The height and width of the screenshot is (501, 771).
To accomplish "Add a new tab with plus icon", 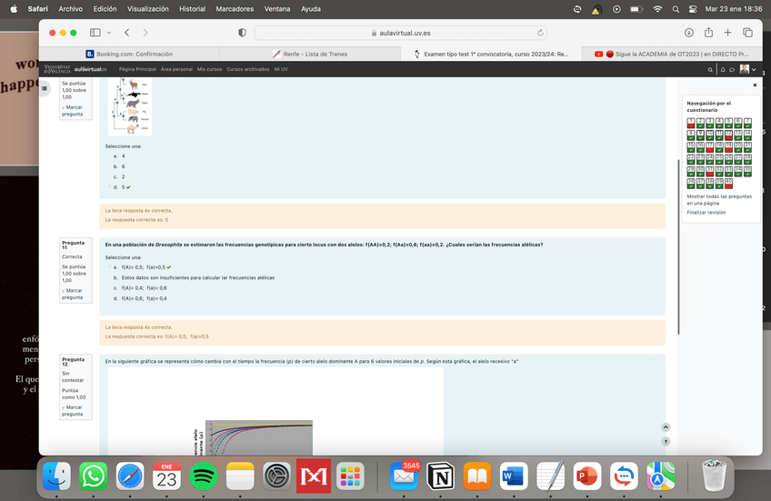I will point(727,33).
